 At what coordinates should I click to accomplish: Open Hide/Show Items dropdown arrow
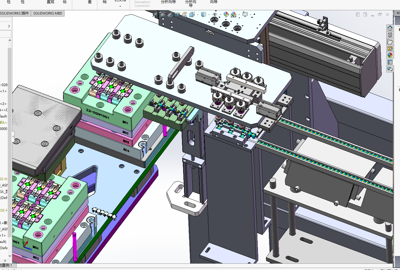point(220,15)
